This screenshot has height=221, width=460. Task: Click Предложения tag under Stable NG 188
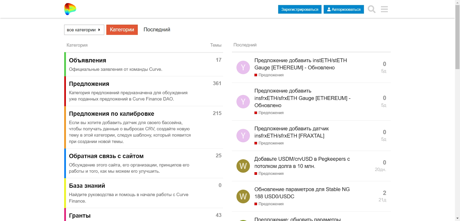(x=269, y=204)
